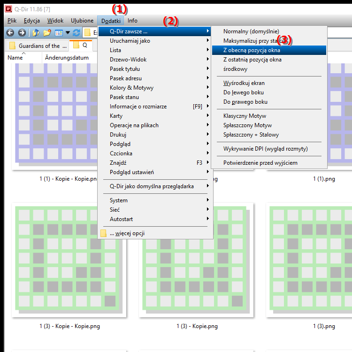Select Z ostatnią pozycją okna

tap(269, 60)
